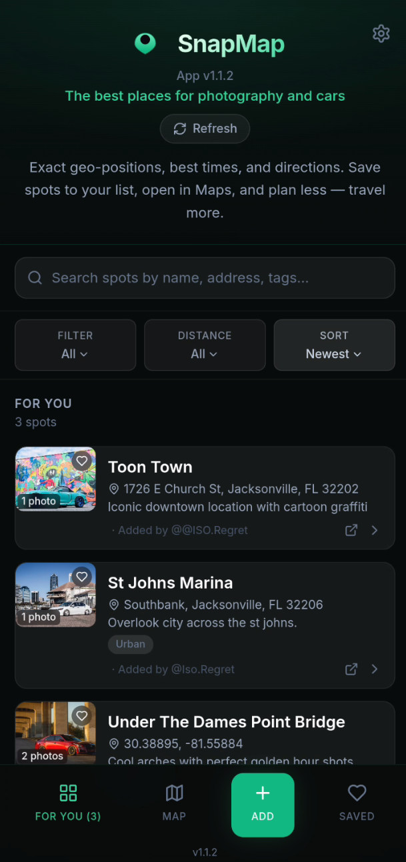Viewport: 406px width, 862px height.
Task: Open the Map tab
Action: coord(174,805)
